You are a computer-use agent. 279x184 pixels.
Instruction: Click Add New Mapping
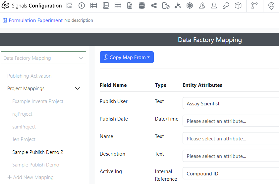(x=30, y=177)
